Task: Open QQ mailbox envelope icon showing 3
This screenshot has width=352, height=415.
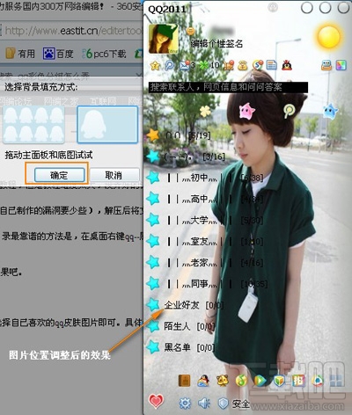Action: click(x=184, y=65)
